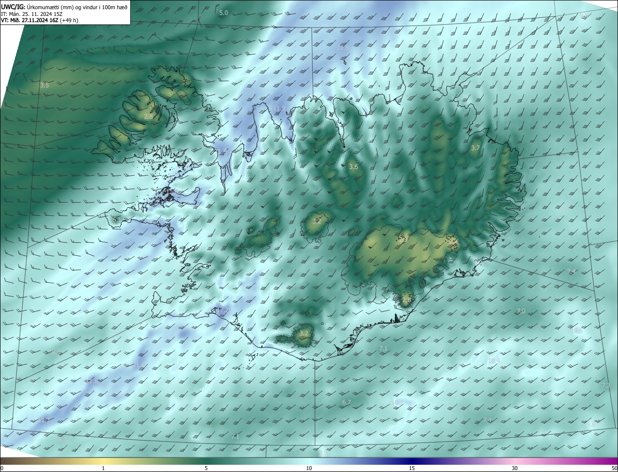Viewport: 618px width, 472px height.
Task: Click the 15 tick on the color scale
Action: pyautogui.click(x=412, y=468)
